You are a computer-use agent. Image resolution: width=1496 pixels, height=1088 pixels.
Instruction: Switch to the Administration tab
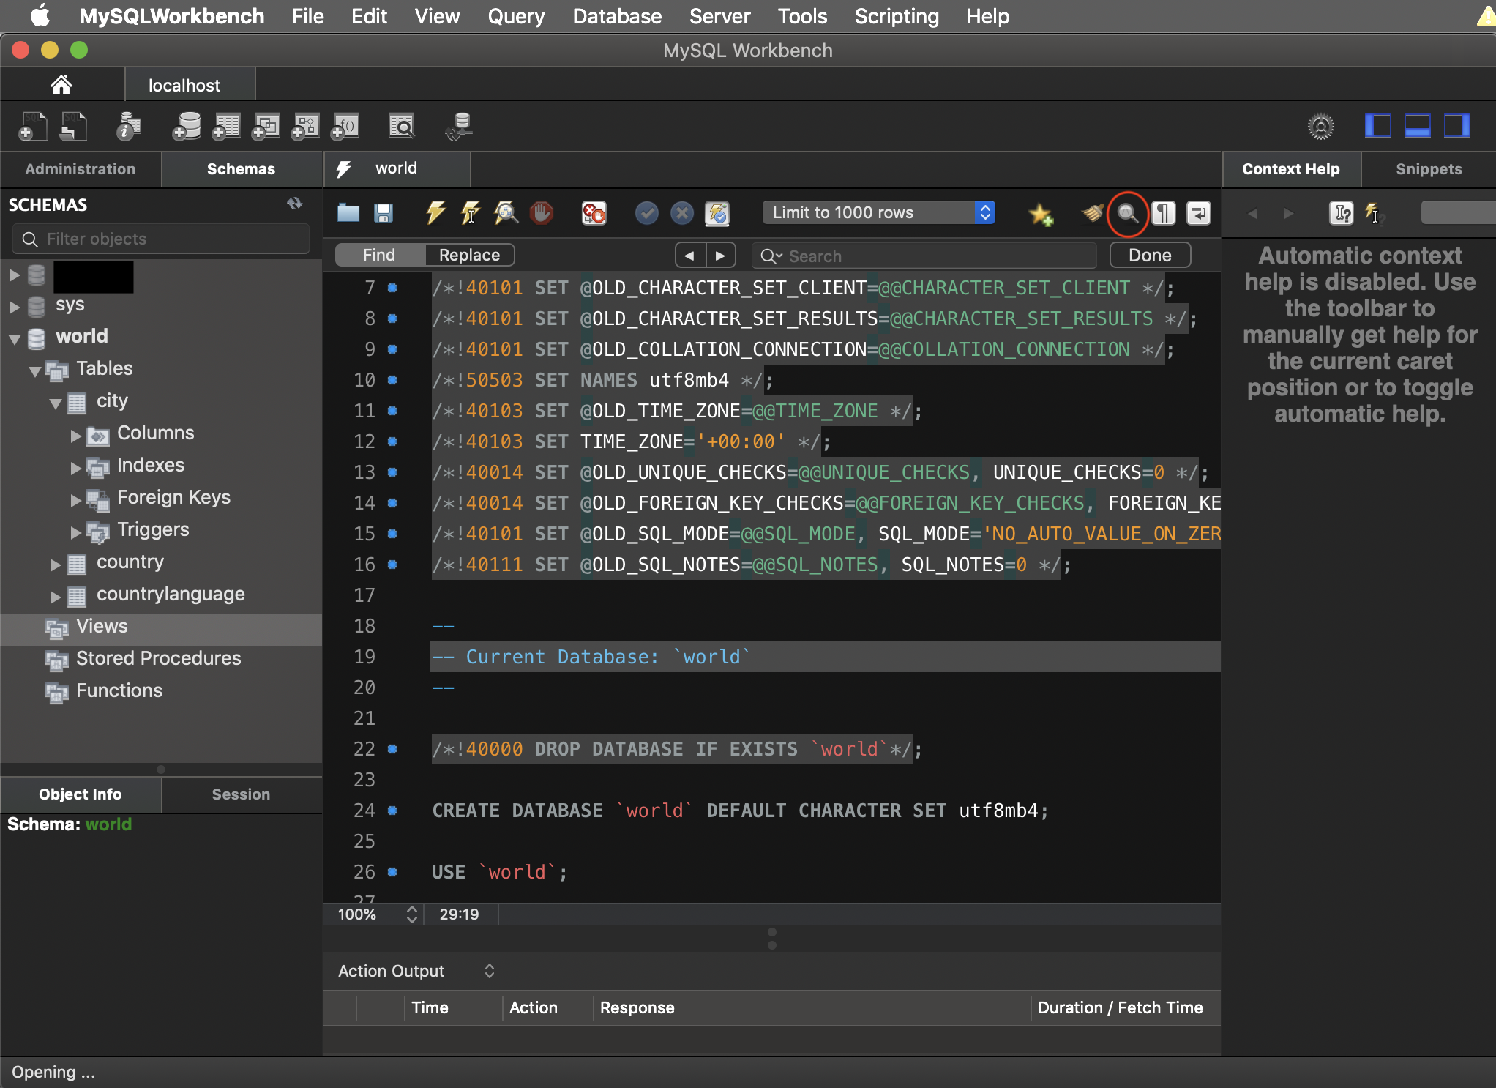tap(81, 169)
